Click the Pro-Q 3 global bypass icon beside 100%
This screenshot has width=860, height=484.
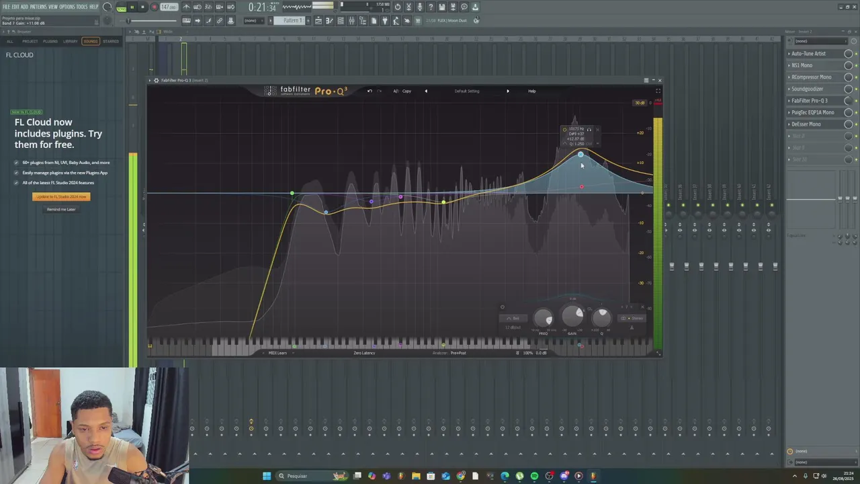point(517,353)
